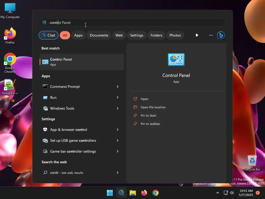Select the Google Chrome desktop shortcut
Image resolution: width=265 pixels, height=199 pixels.
(10, 63)
